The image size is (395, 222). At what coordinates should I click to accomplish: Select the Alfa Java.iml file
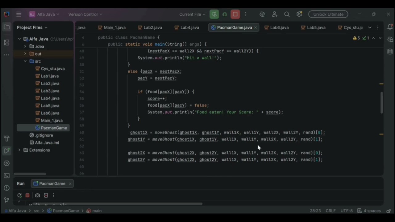click(x=44, y=142)
